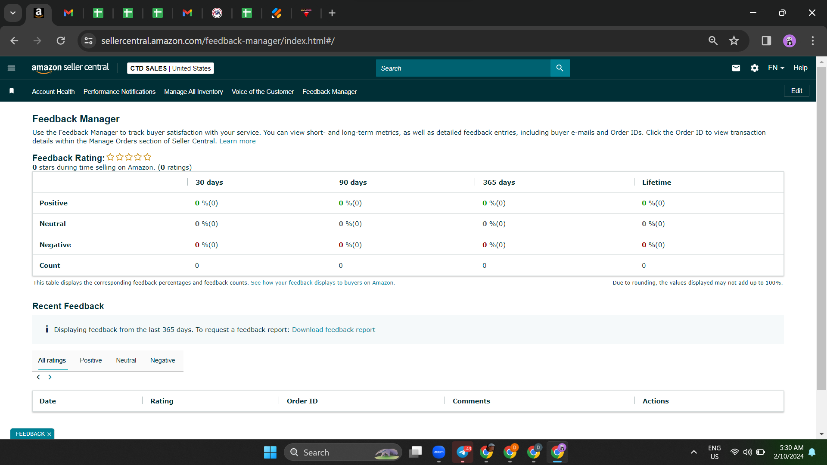The width and height of the screenshot is (827, 465).
Task: Open browser zoom magnifier icon
Action: click(x=713, y=41)
